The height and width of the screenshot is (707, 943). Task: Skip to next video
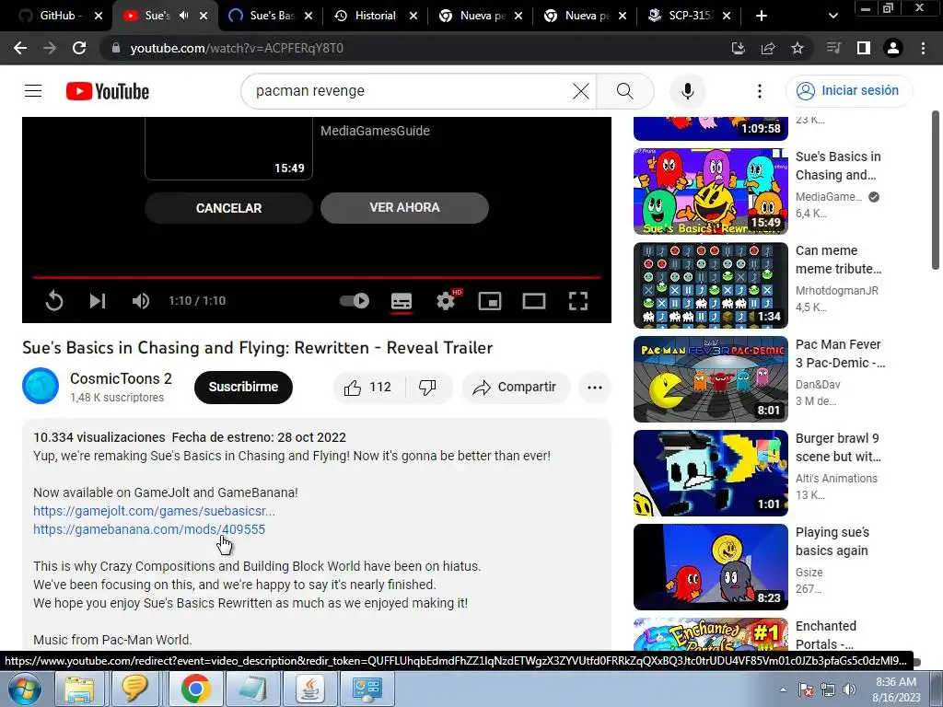98,301
